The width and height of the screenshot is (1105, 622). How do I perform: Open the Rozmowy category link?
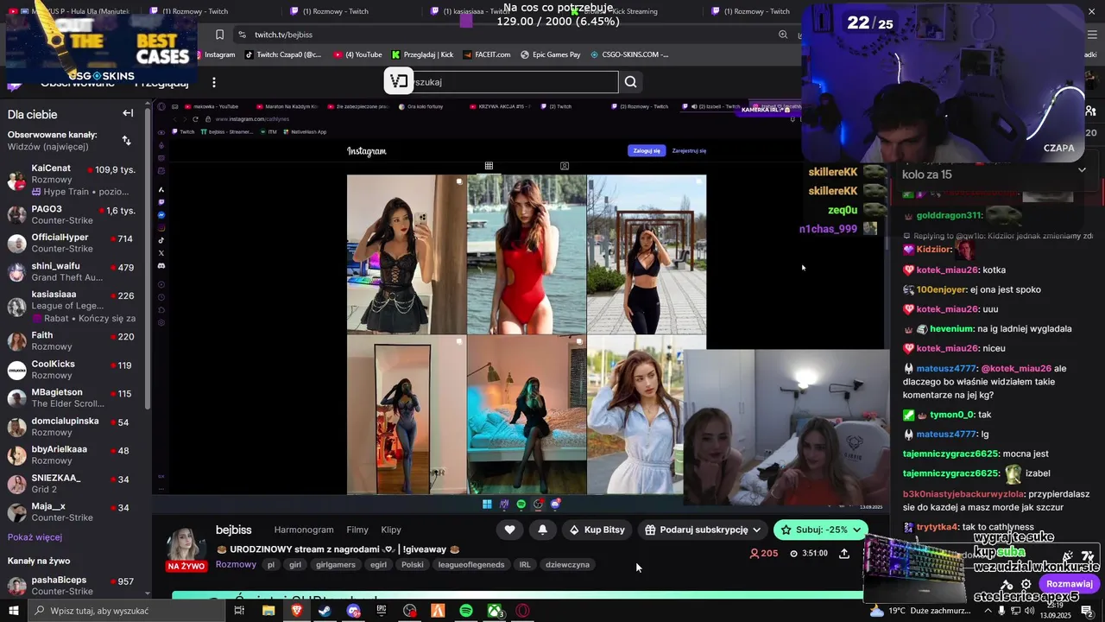click(236, 564)
